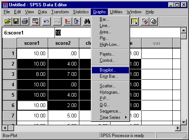Click the horizontal scrollbar left arrow
The height and width of the screenshot is (140, 189).
point(5,128)
